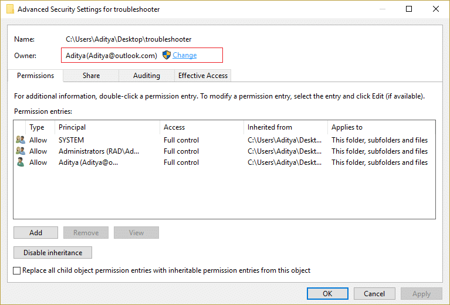
Task: Click the SYSTEM group principal icon
Action: click(x=21, y=140)
